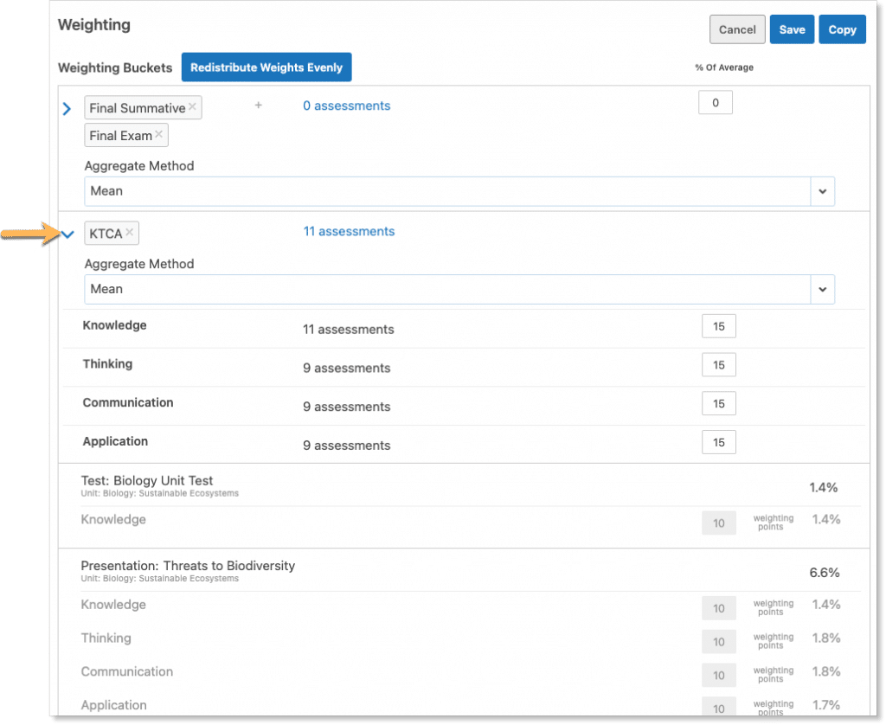Edit Final Summative percent of average field
Image resolution: width=886 pixels, height=725 pixels.
[x=715, y=103]
